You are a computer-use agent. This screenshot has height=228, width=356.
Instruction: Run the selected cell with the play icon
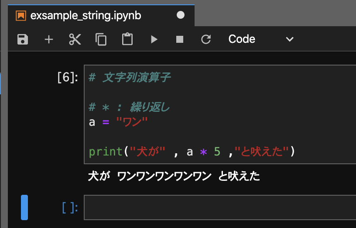154,39
